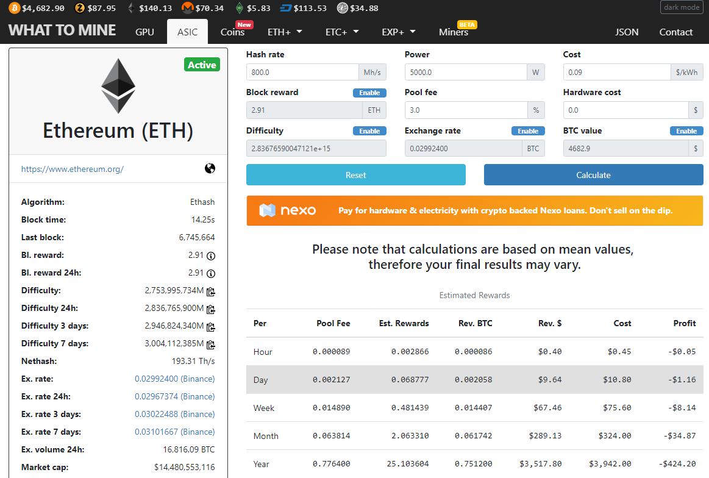The height and width of the screenshot is (478, 709).
Task: Open the Contact page
Action: tap(676, 32)
